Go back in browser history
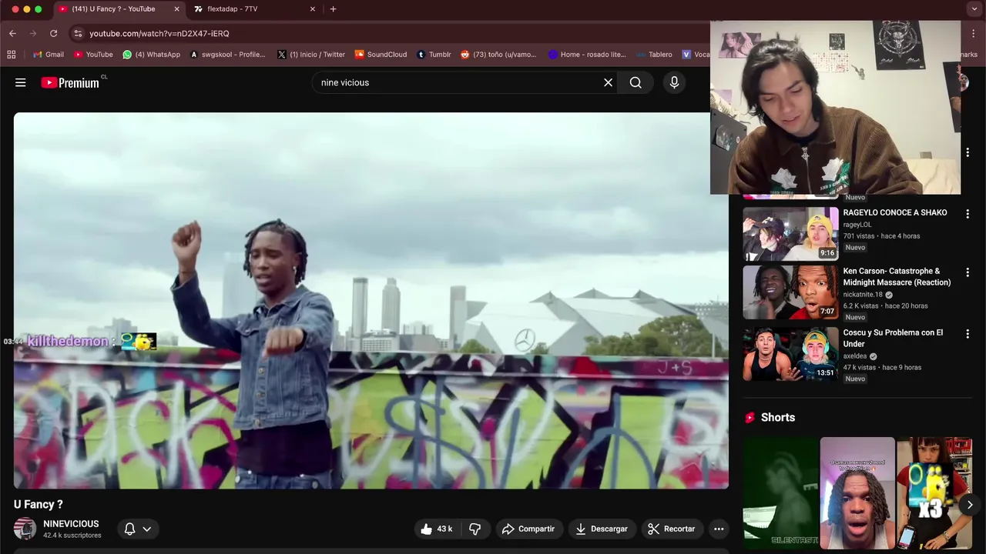Screen dimensions: 986x554 (12, 33)
